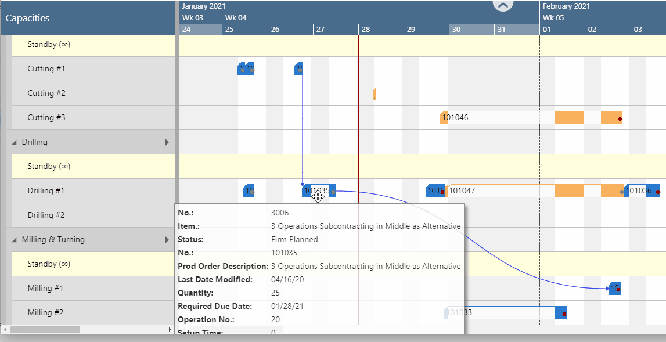This screenshot has width=666, height=342.
Task: Select the blue operation on Milling #1
Action: (614, 289)
